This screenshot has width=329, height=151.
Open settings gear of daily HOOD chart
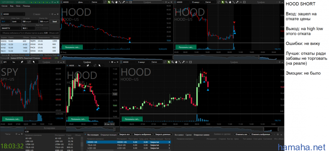(166, 2)
